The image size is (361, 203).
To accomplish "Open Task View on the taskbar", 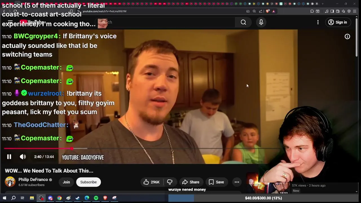I will 22,198.
